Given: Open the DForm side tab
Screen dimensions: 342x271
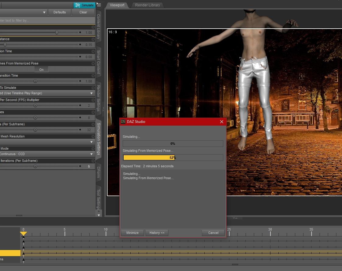Looking at the screenshot, I should [98, 172].
